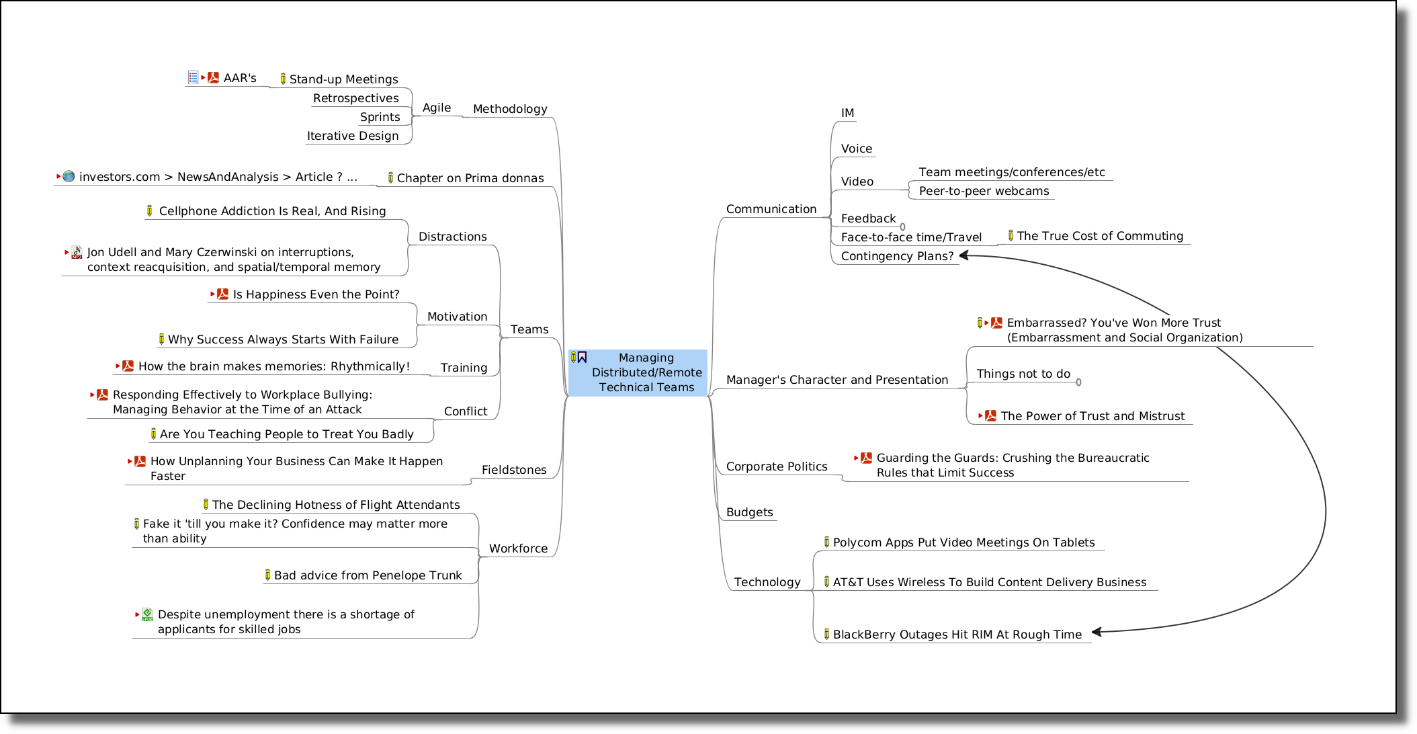Image resolution: width=1417 pixels, height=734 pixels.
Task: Click the Contingency Plans? node
Action: (896, 256)
